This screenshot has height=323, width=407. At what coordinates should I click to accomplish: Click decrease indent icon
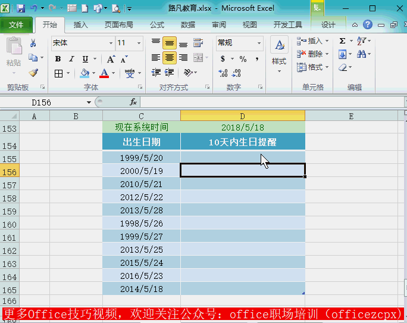pyautogui.click(x=156, y=73)
